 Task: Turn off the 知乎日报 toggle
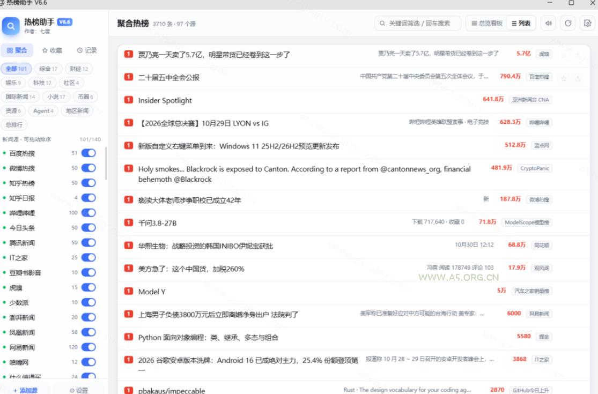[x=88, y=198]
